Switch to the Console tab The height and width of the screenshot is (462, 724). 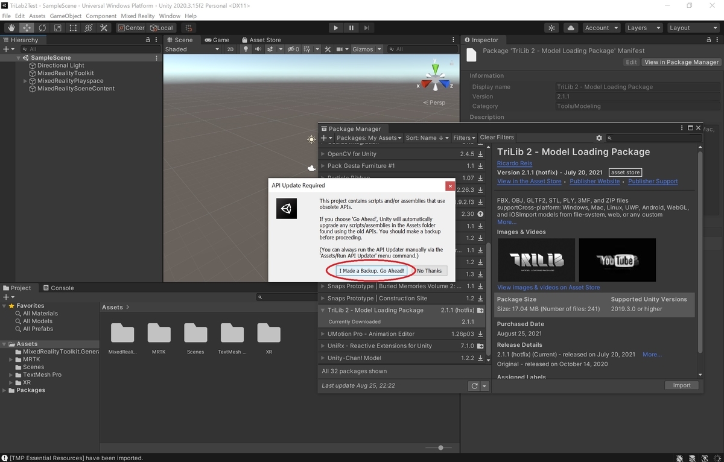[58, 288]
